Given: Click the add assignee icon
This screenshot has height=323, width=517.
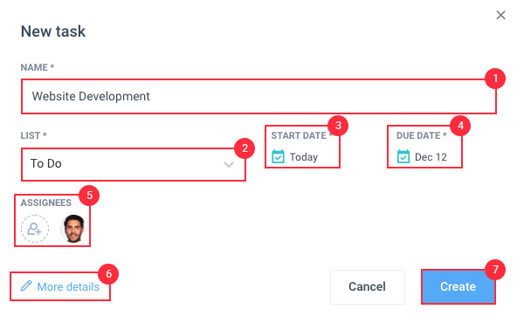Looking at the screenshot, I should click(x=35, y=229).
